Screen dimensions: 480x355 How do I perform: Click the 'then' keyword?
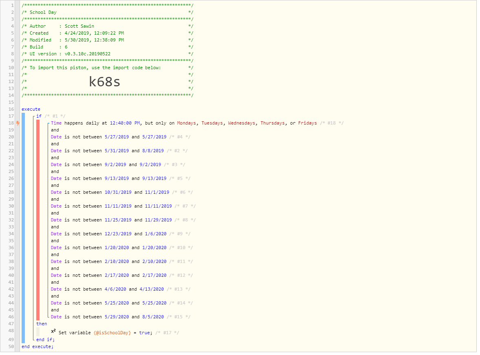pyautogui.click(x=42, y=324)
